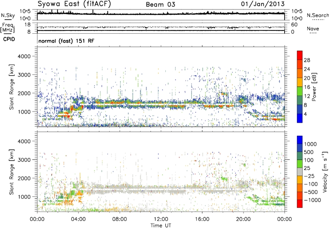Click the 'Time UT' axis title
Image resolution: width=329 pixels, height=228 pixels.
(161, 226)
